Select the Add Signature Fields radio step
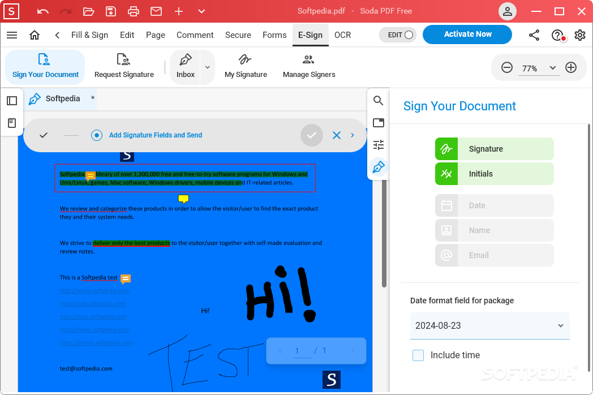593x395 pixels. (97, 135)
